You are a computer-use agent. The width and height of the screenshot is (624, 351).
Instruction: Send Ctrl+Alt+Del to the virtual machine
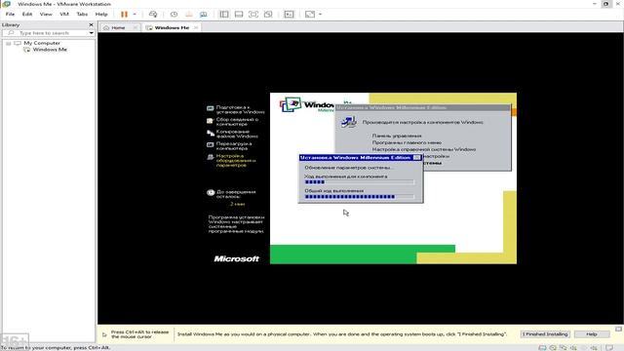(153, 15)
